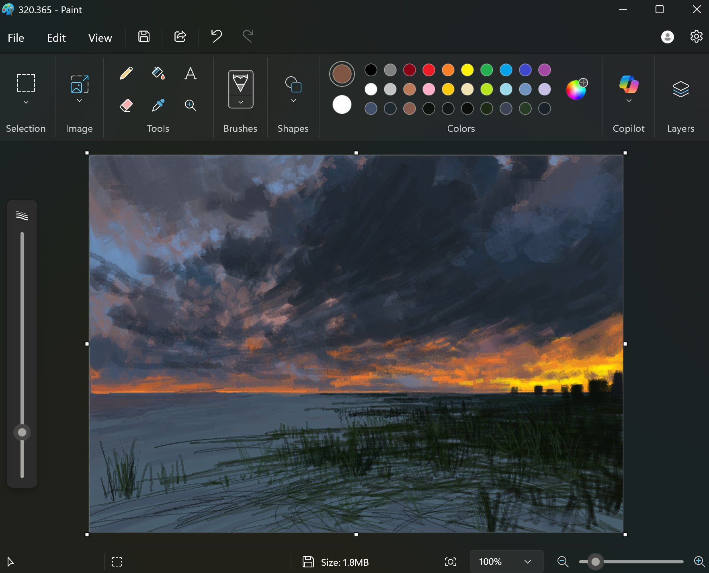Select the white secondary color circle
The width and height of the screenshot is (709, 573).
coord(342,104)
